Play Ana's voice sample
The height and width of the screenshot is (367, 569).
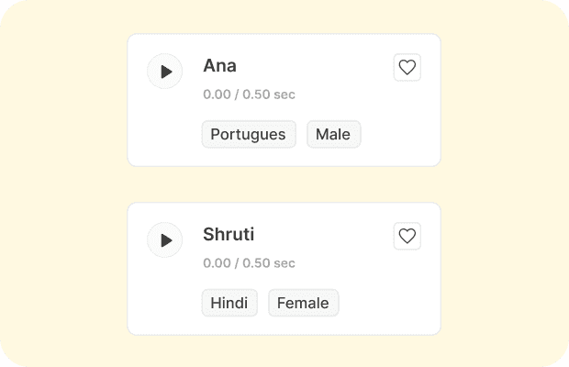tap(165, 71)
